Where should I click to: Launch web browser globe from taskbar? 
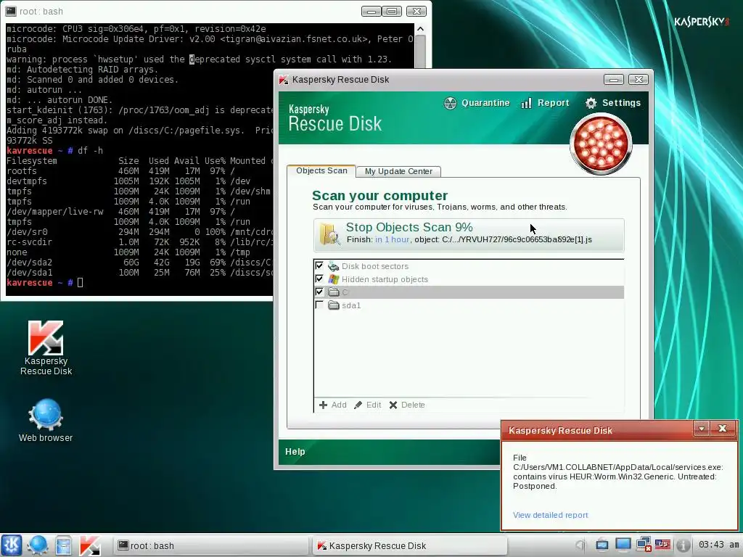point(37,545)
